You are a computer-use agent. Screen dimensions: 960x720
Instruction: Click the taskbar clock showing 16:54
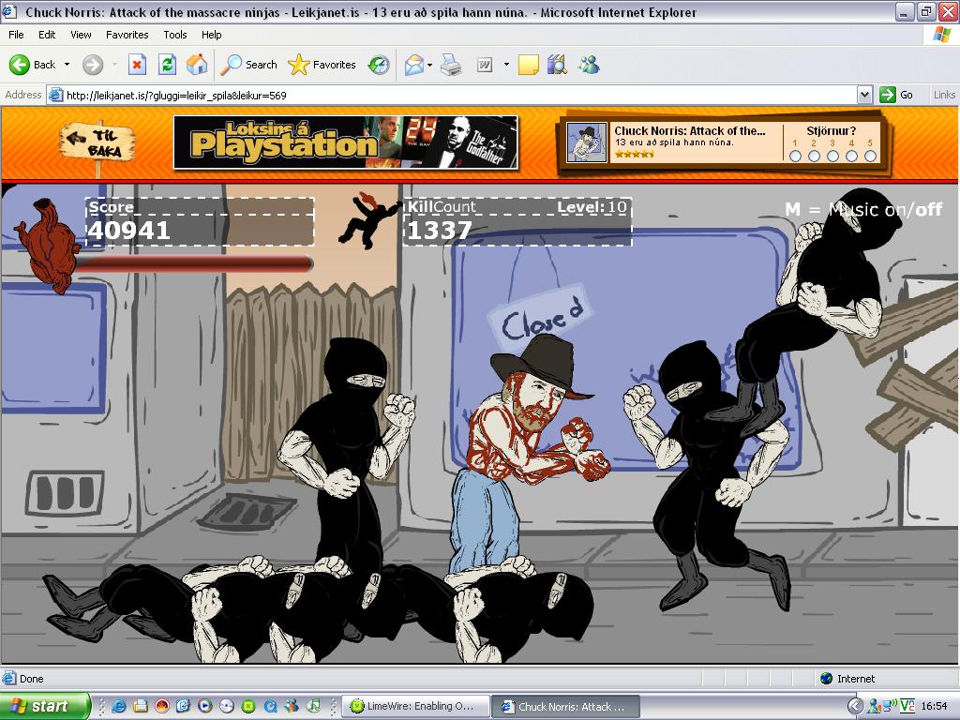[x=934, y=706]
